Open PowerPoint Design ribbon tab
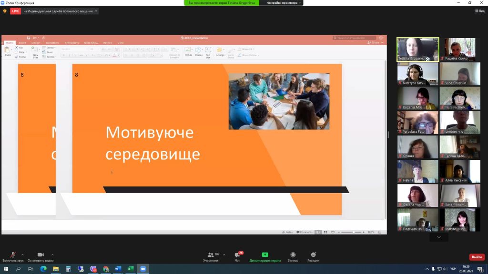The image size is (488, 274). pos(36,43)
